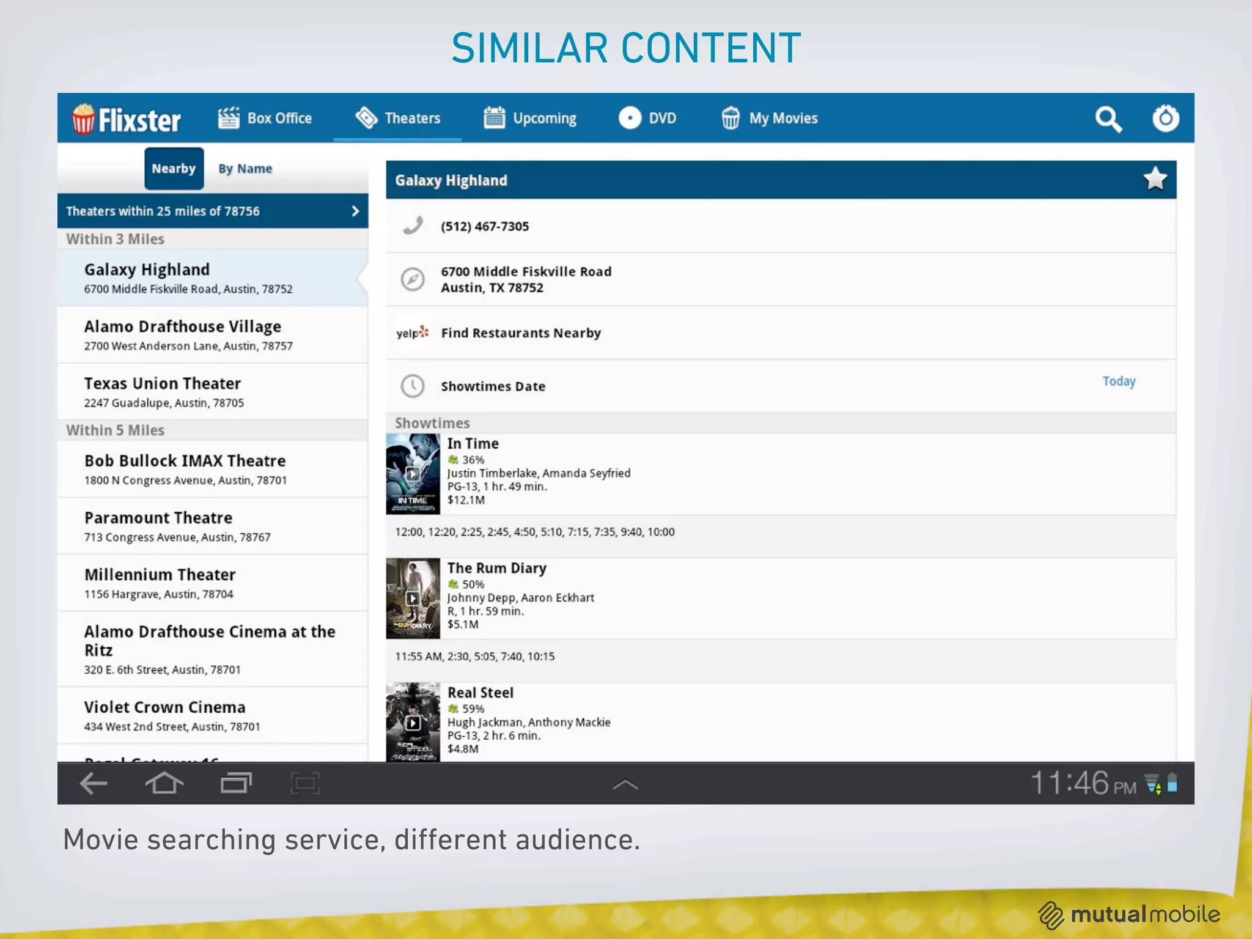Image resolution: width=1252 pixels, height=939 pixels.
Task: Open the Today showtimes date dropdown
Action: (1119, 381)
